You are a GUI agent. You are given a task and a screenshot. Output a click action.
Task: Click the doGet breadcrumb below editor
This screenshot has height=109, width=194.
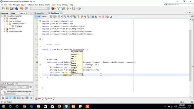coord(49,99)
